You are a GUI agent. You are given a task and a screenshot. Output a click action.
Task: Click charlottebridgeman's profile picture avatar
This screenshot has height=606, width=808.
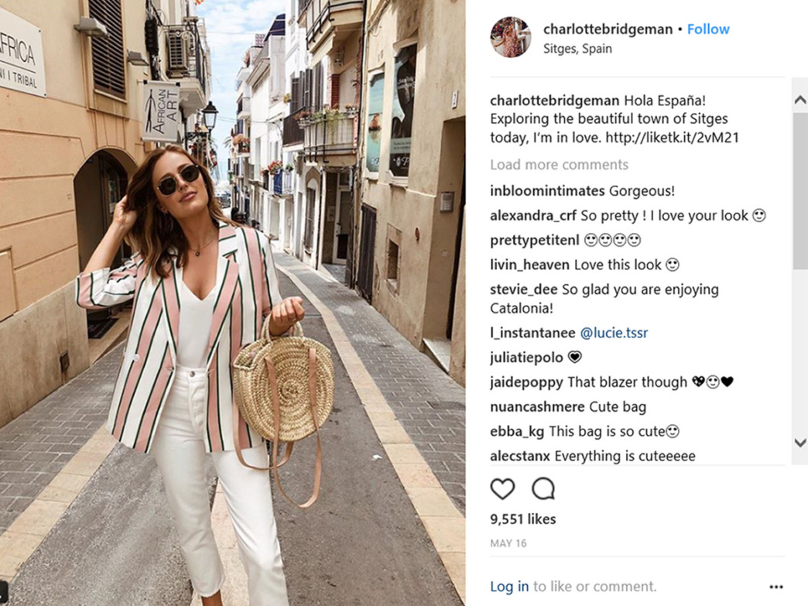pyautogui.click(x=510, y=37)
